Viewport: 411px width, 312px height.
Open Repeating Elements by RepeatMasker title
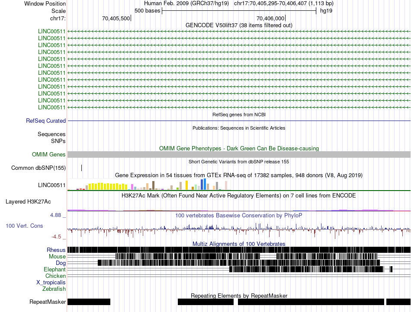pos(239,296)
